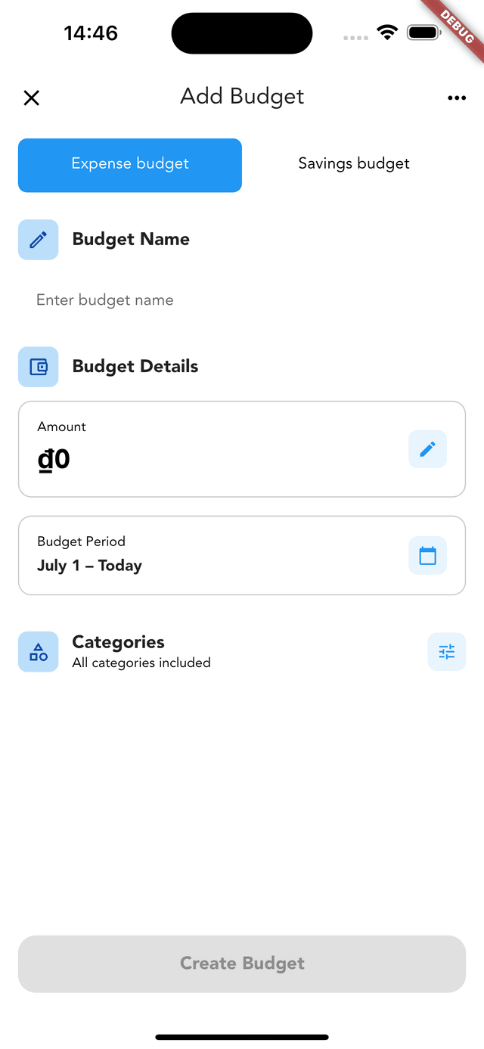Select the Expense budget tab

click(129, 165)
